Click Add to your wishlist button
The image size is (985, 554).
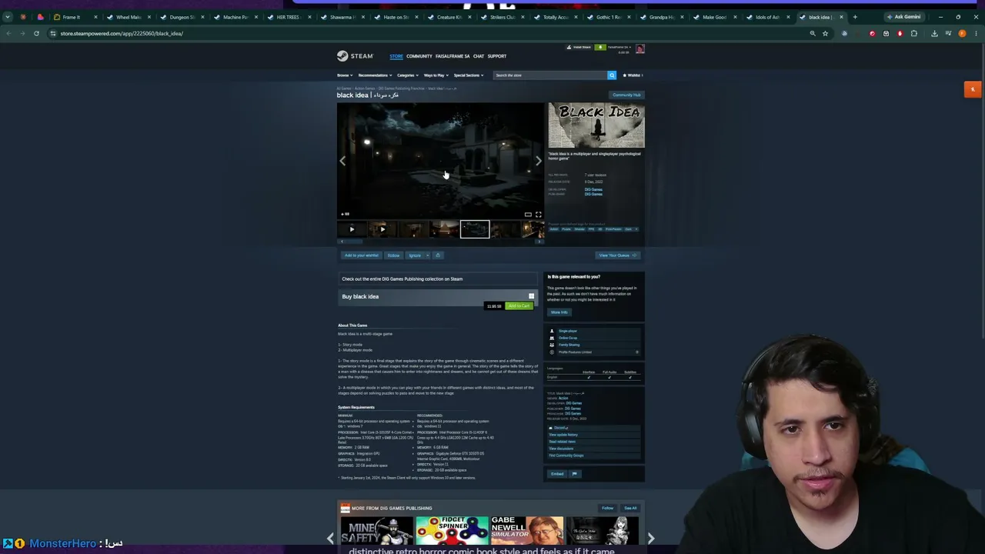click(362, 255)
